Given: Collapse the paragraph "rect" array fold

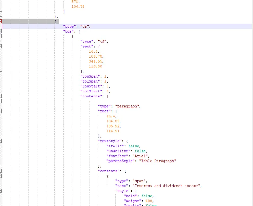Looking at the screenshot, I should coord(1,111).
